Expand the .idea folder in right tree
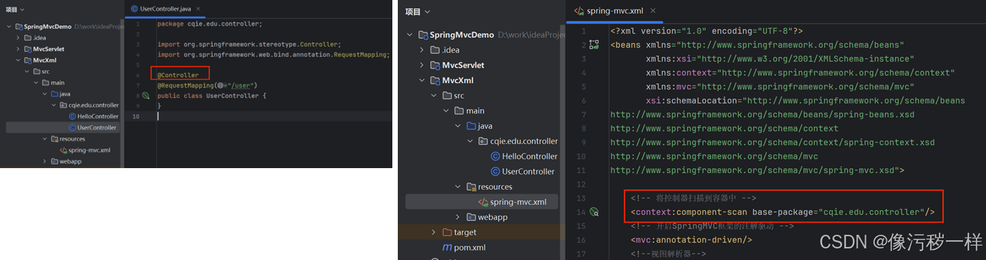The image size is (986, 260). pyautogui.click(x=421, y=50)
